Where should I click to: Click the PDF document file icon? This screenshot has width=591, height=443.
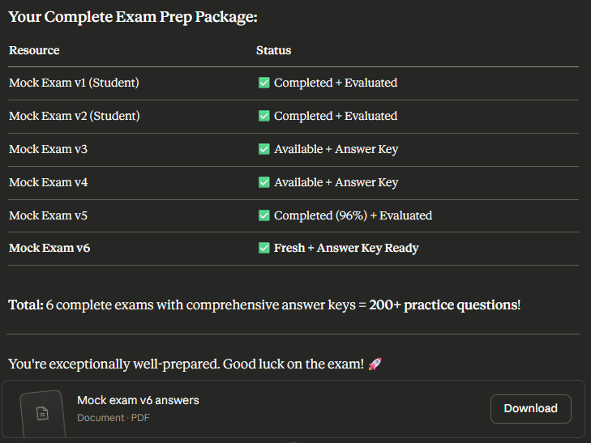click(42, 413)
